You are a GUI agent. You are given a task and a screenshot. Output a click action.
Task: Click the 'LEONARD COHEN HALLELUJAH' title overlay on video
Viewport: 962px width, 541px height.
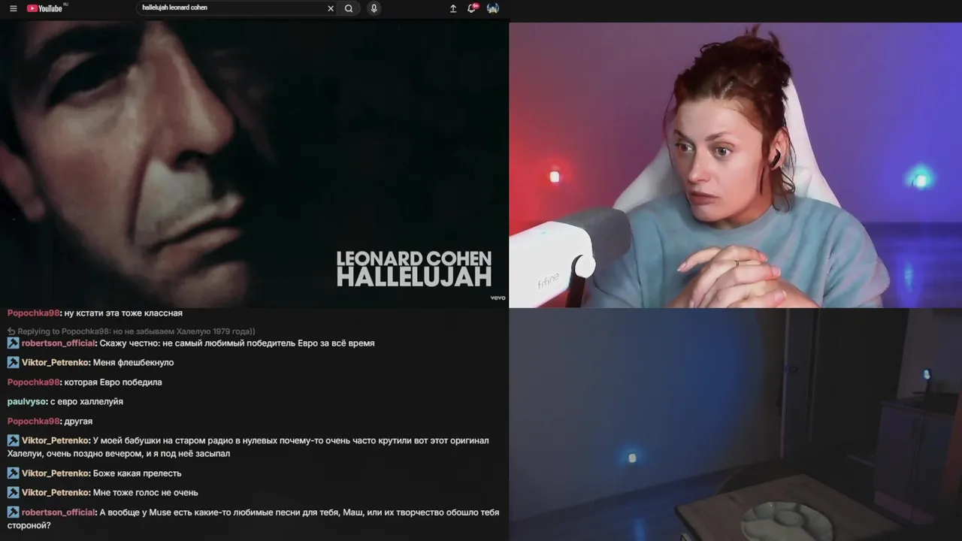414,269
